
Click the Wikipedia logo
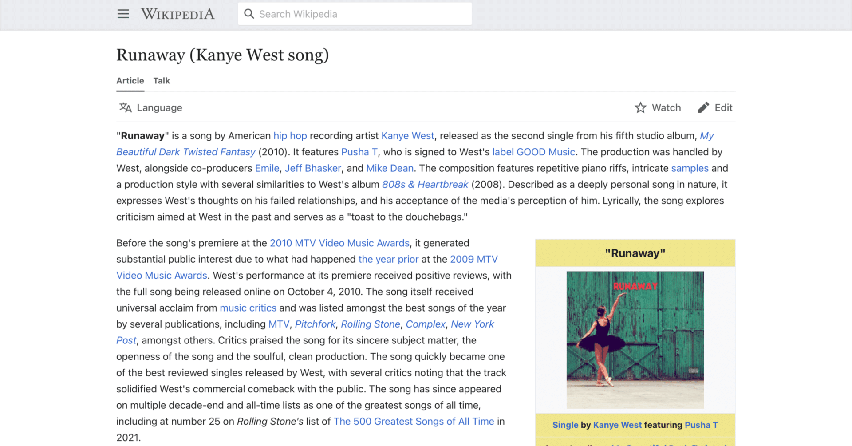tap(177, 14)
